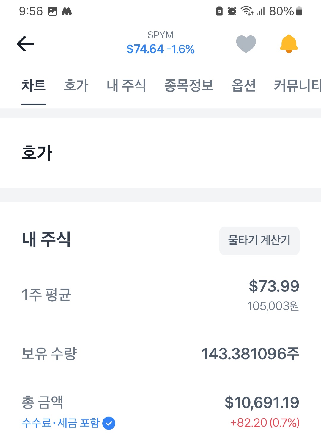Toggle the heart favorite icon
The height and width of the screenshot is (437, 321).
coord(246,44)
